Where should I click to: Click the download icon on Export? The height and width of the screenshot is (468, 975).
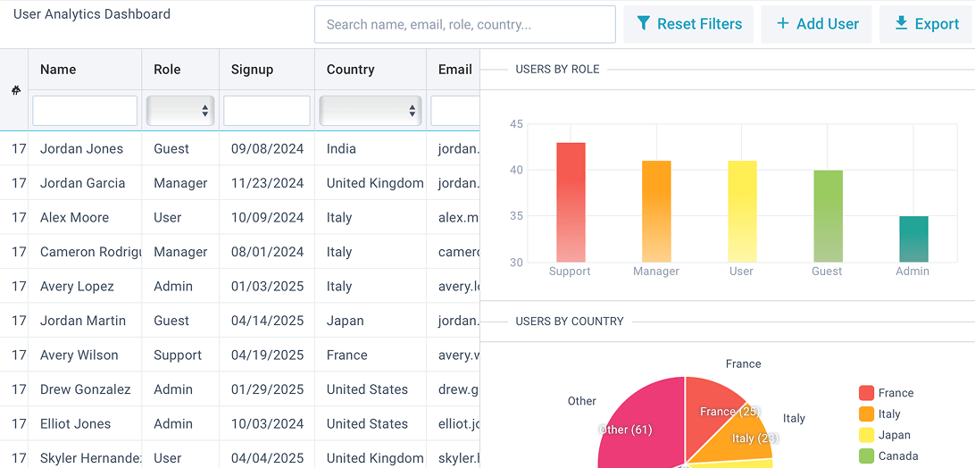click(x=901, y=24)
